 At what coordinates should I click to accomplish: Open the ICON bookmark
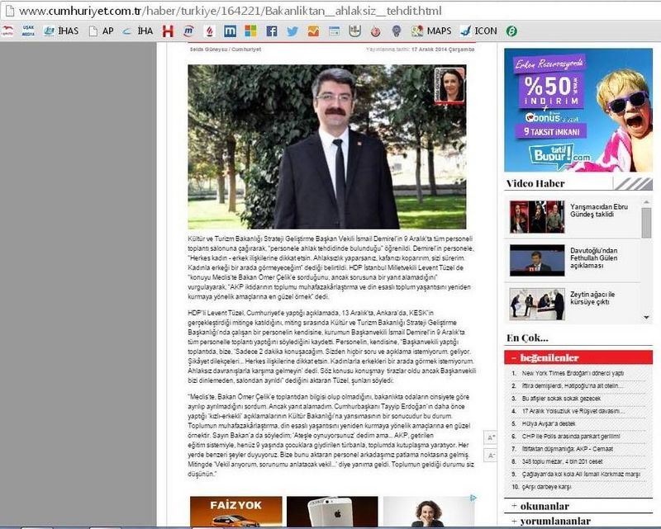tap(478, 31)
